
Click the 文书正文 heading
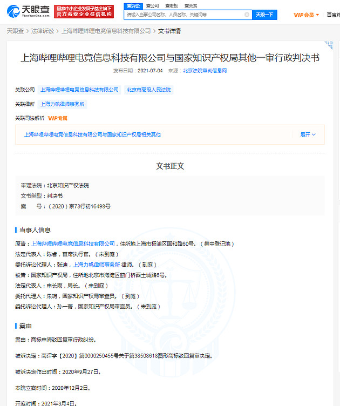click(x=170, y=166)
